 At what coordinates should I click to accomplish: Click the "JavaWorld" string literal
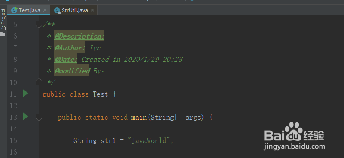tap(149, 140)
